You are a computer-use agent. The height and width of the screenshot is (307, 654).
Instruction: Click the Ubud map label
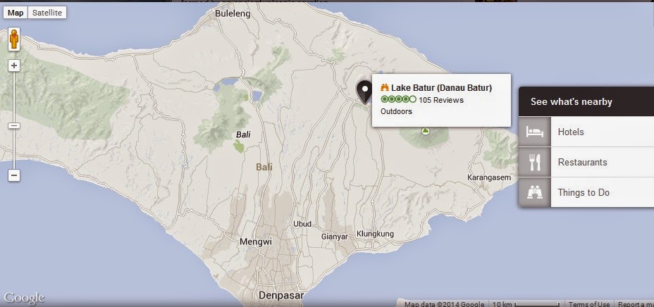coord(302,224)
